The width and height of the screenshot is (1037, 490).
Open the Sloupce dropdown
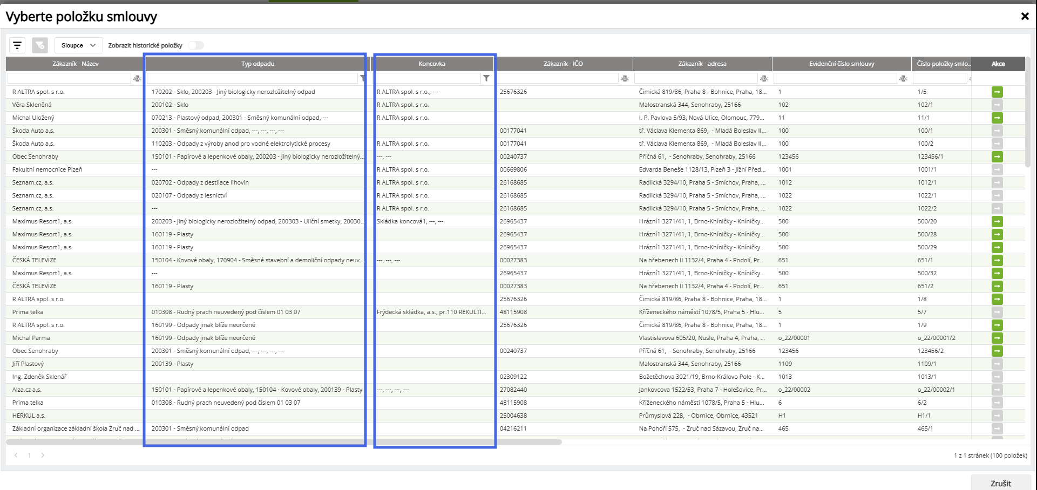click(x=78, y=45)
